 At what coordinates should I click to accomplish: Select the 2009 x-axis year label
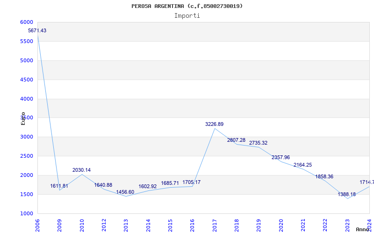click(59, 225)
